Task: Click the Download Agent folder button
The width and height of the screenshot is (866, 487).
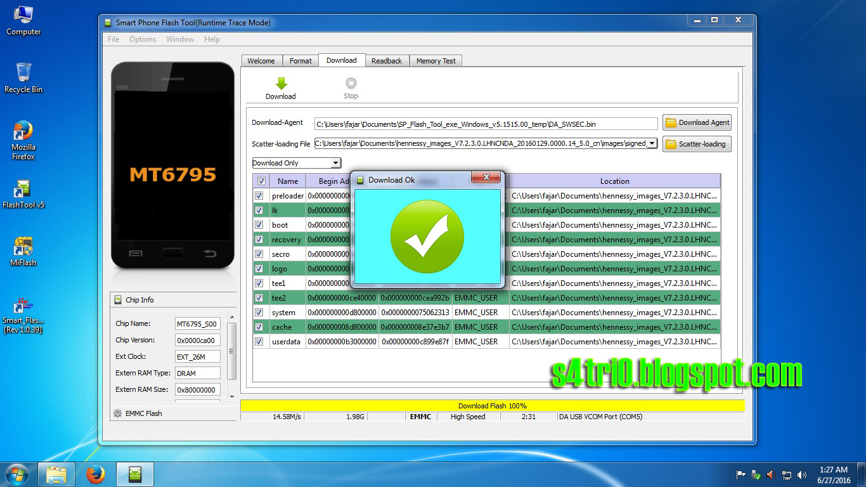Action: click(697, 122)
